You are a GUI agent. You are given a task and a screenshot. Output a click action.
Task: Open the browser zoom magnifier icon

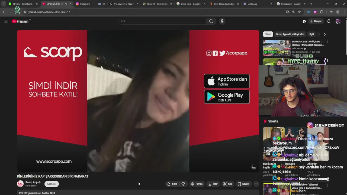293,12
